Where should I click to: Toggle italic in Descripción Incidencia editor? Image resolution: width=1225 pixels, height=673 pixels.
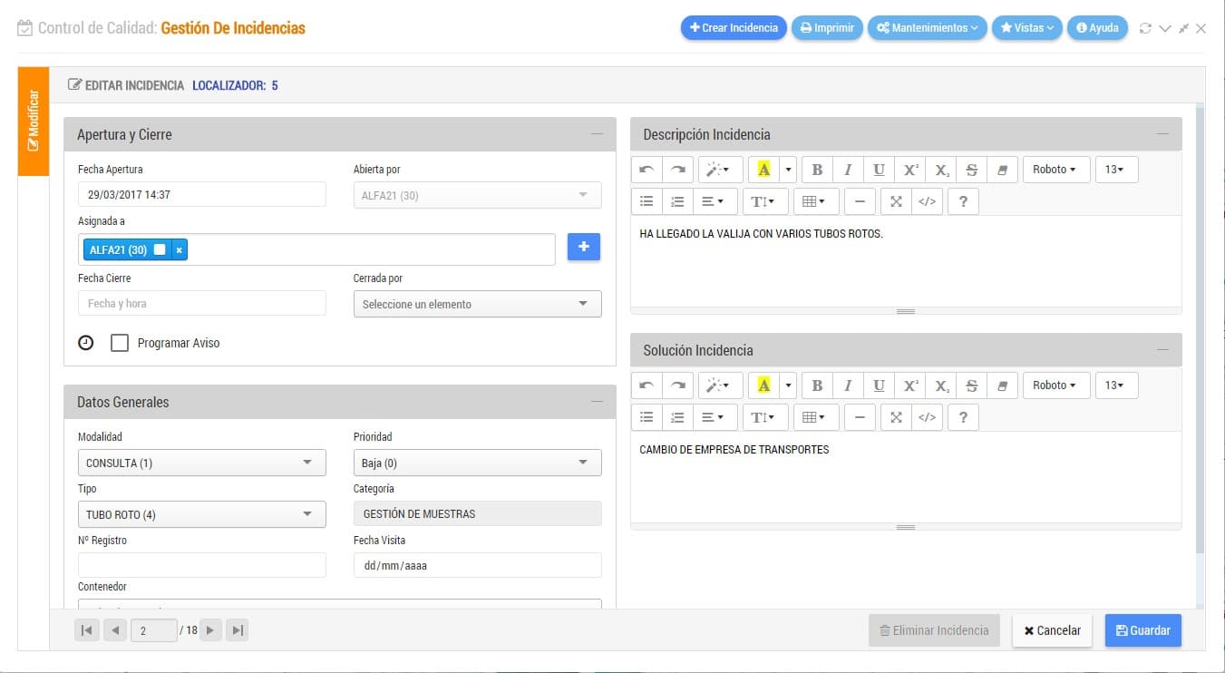848,170
